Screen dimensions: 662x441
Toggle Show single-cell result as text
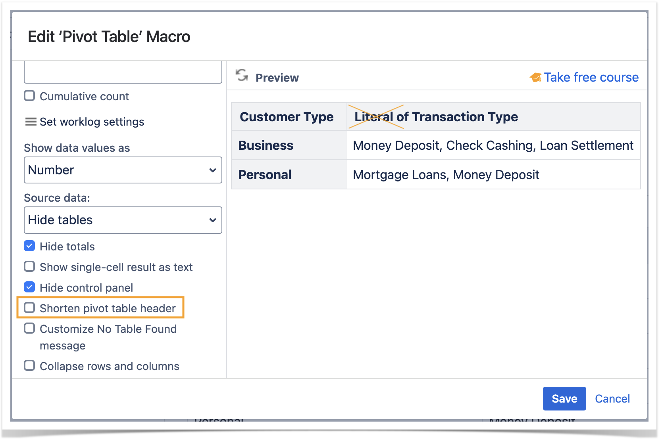click(x=29, y=267)
